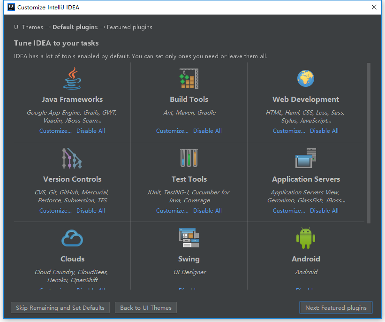This screenshot has height=322, width=385.
Task: Click the Application Servers heading
Action: [306, 179]
